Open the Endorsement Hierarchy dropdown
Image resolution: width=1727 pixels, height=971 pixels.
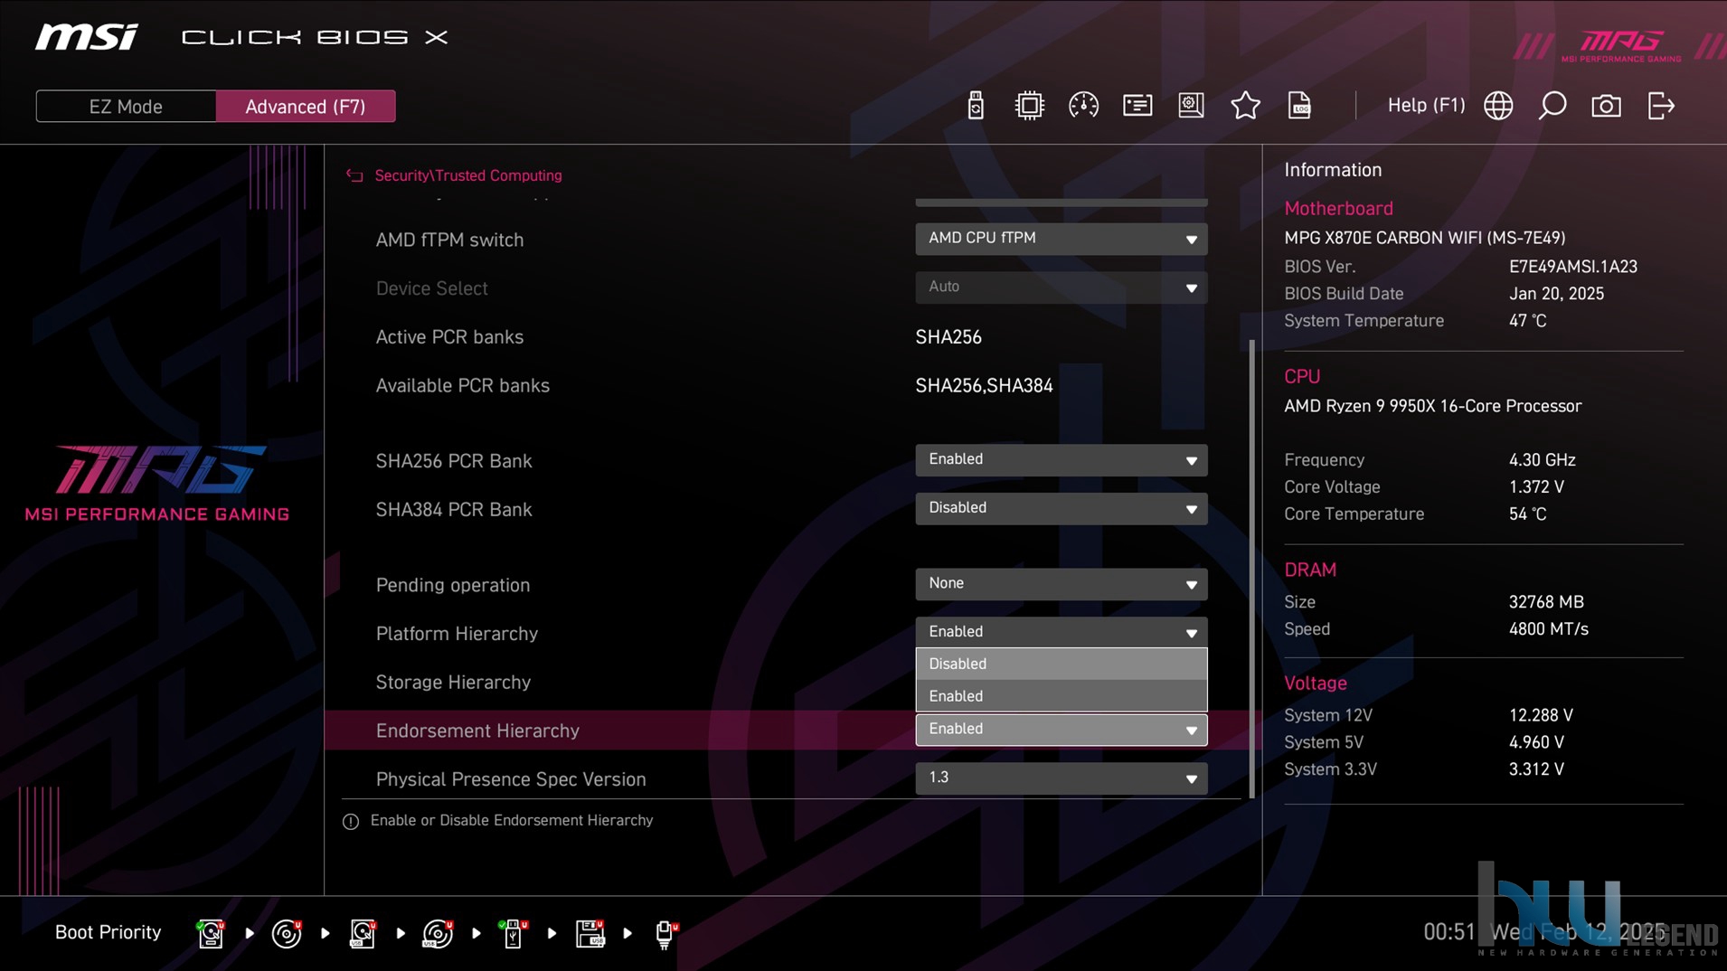(x=1061, y=730)
